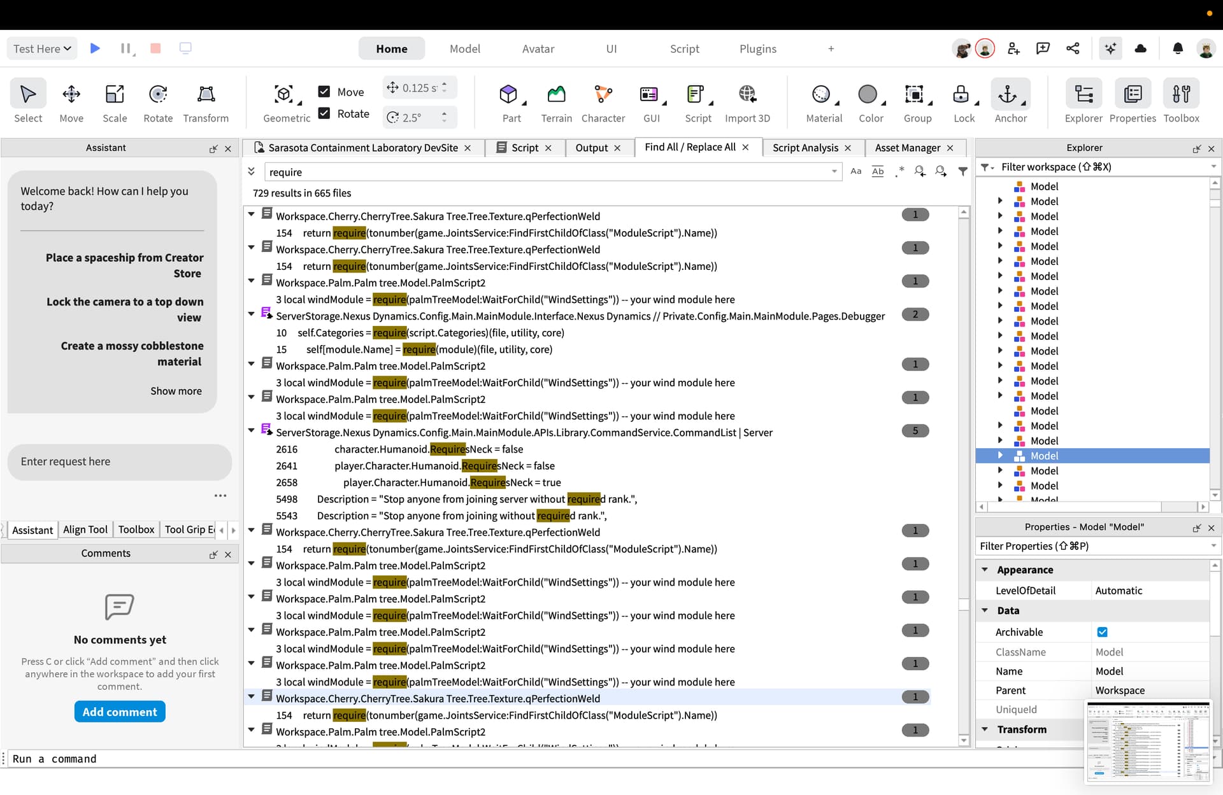Insert a new Part
1223x795 pixels.
[x=511, y=101]
